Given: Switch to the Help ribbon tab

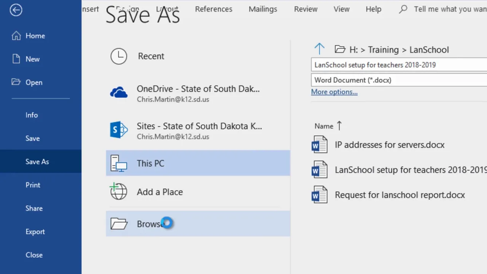Looking at the screenshot, I should (x=373, y=9).
